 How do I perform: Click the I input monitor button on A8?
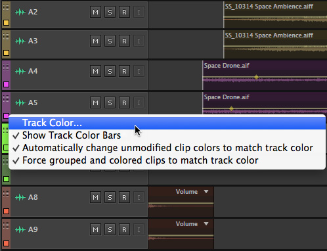click(x=139, y=197)
